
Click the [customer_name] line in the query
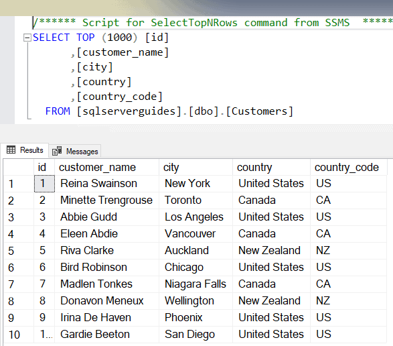[x=120, y=52]
